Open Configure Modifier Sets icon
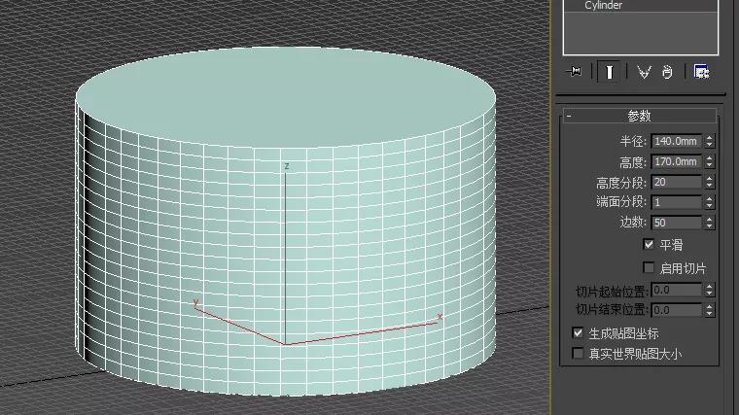 coord(701,72)
